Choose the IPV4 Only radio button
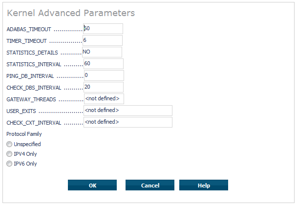297x205 pixels. click(9, 154)
